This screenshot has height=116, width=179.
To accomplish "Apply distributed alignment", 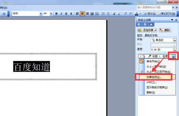I will (x=92, y=14).
